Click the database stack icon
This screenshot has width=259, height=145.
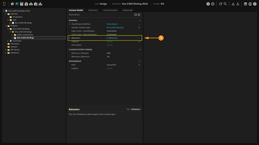pos(245,4)
